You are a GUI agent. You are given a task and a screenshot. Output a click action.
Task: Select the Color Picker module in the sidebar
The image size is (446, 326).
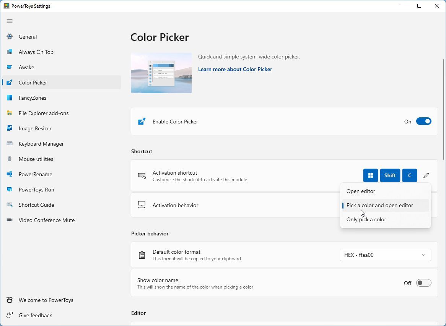[33, 82]
